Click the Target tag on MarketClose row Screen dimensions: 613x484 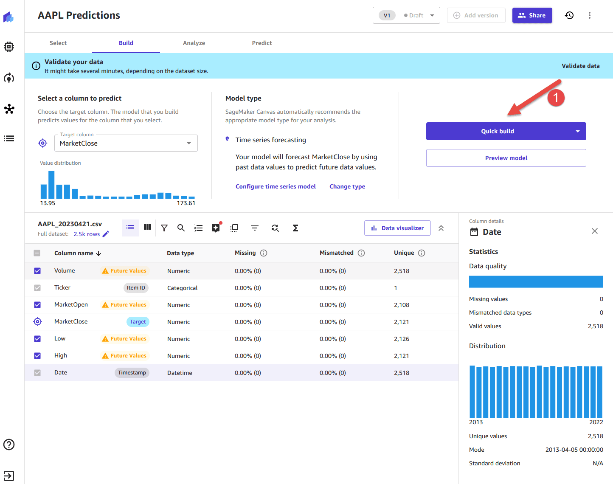tap(138, 322)
